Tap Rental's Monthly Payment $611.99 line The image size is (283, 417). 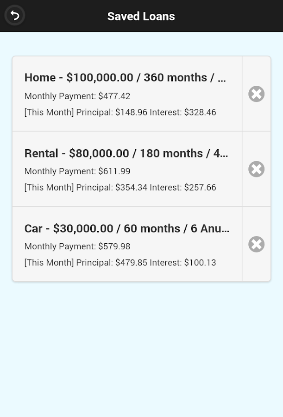77,171
